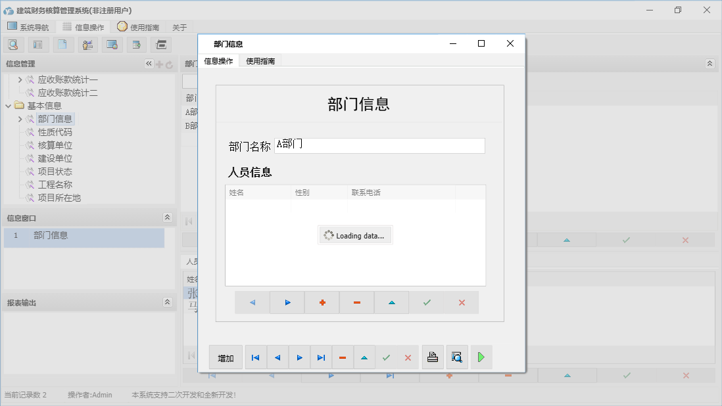Click the last-record navigation icon in bottom toolbar

tap(322, 357)
